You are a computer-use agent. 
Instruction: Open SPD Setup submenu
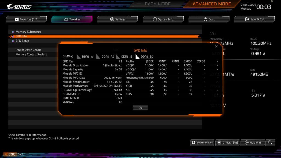(x=22, y=41)
